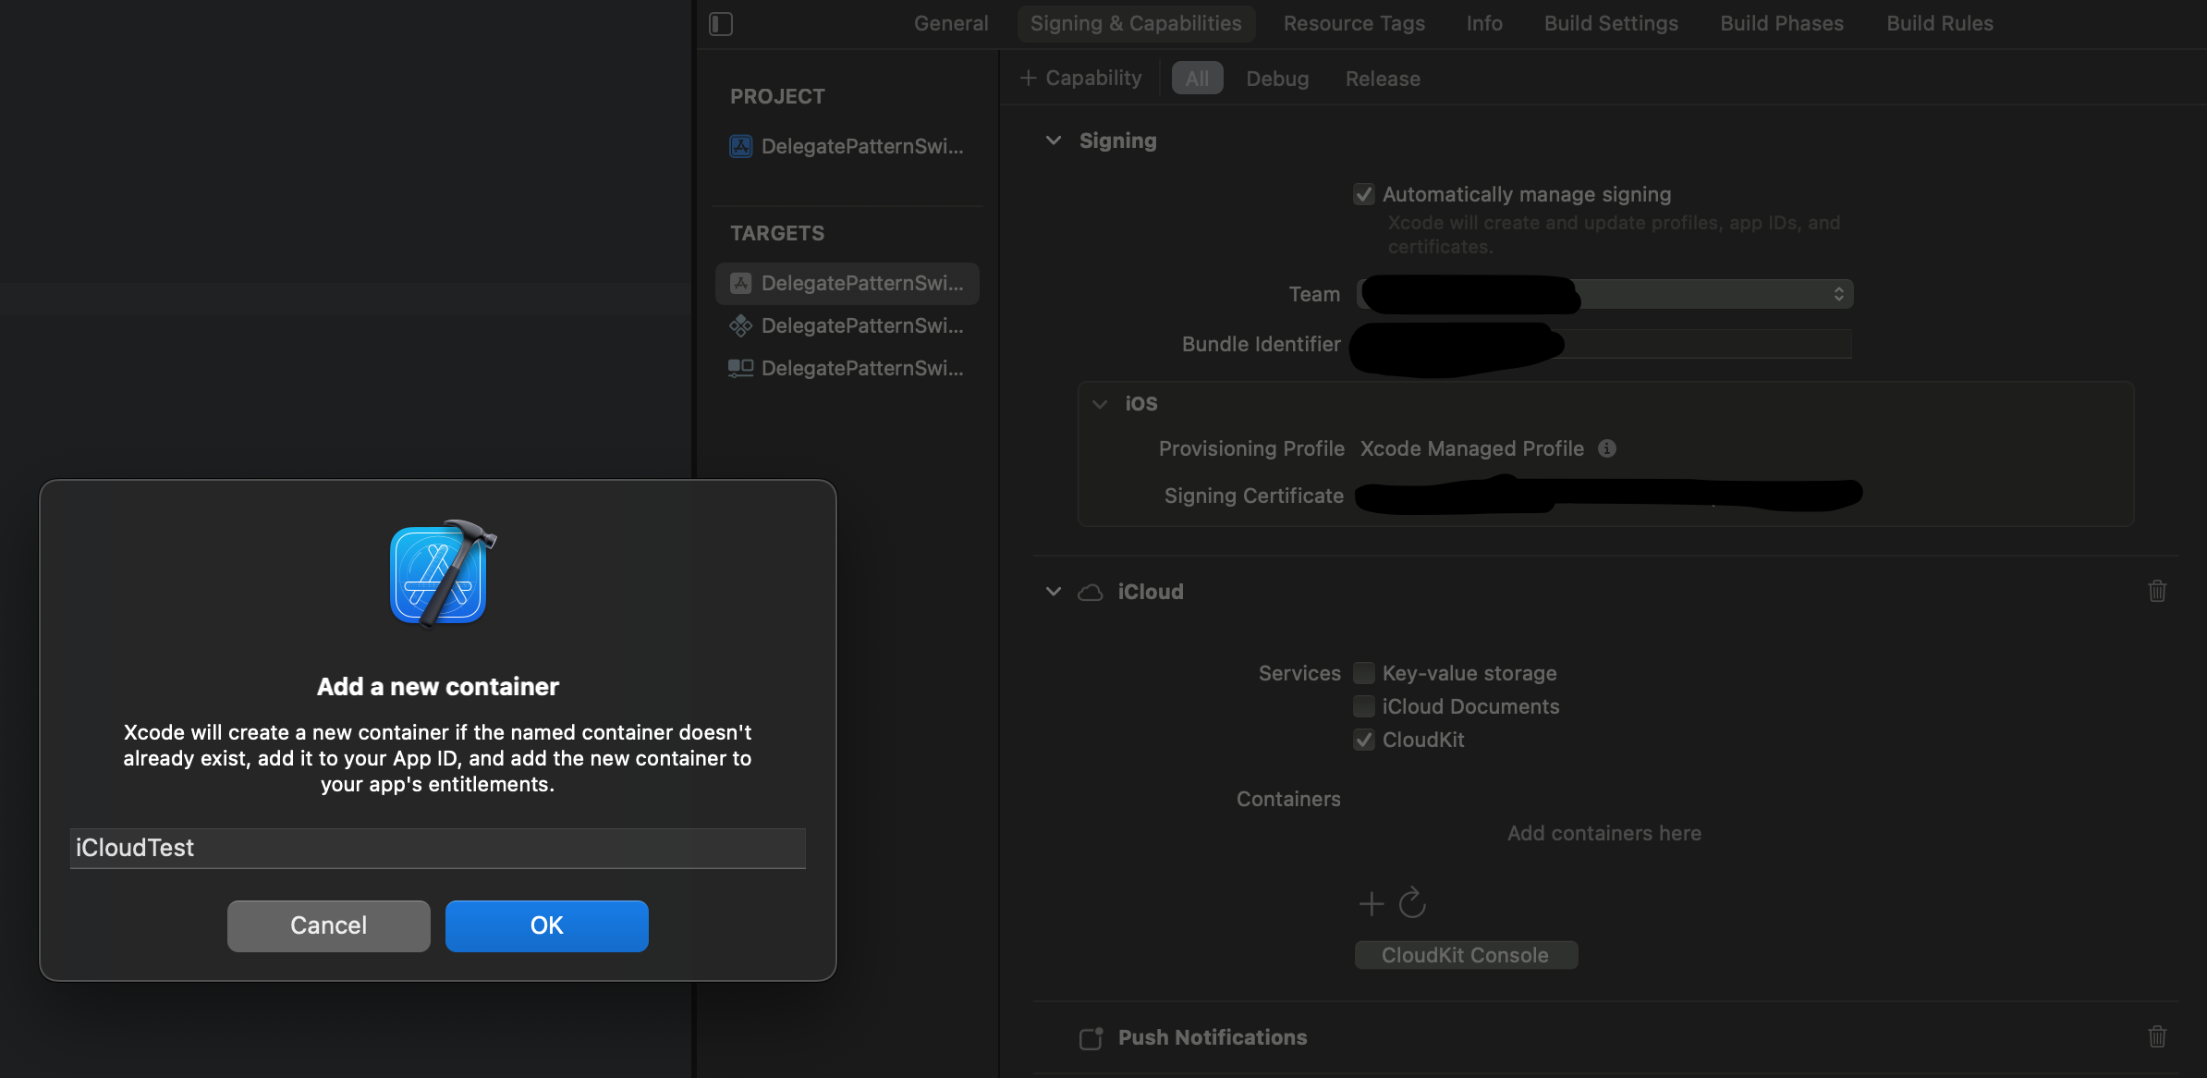This screenshot has width=2207, height=1078.
Task: Collapse the Signing section chevron
Action: click(x=1054, y=141)
